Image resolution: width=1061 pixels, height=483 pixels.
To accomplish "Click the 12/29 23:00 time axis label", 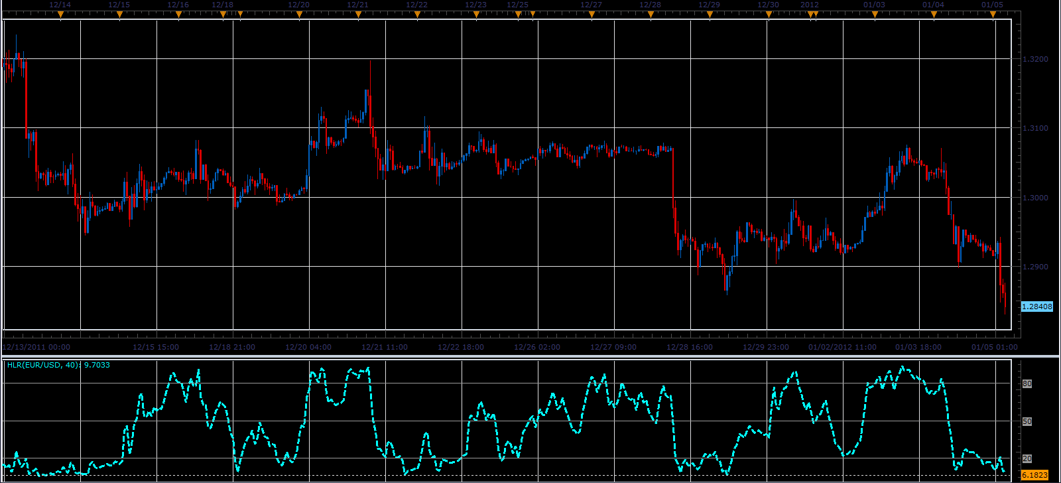I will 766,347.
